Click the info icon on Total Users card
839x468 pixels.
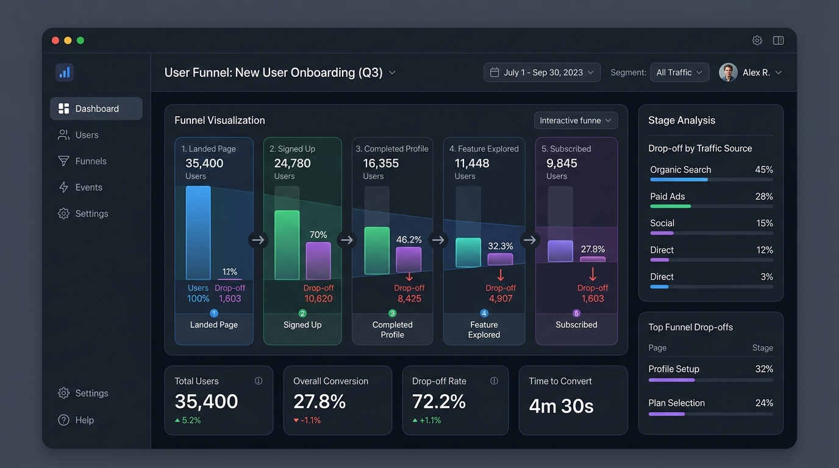[x=259, y=381]
